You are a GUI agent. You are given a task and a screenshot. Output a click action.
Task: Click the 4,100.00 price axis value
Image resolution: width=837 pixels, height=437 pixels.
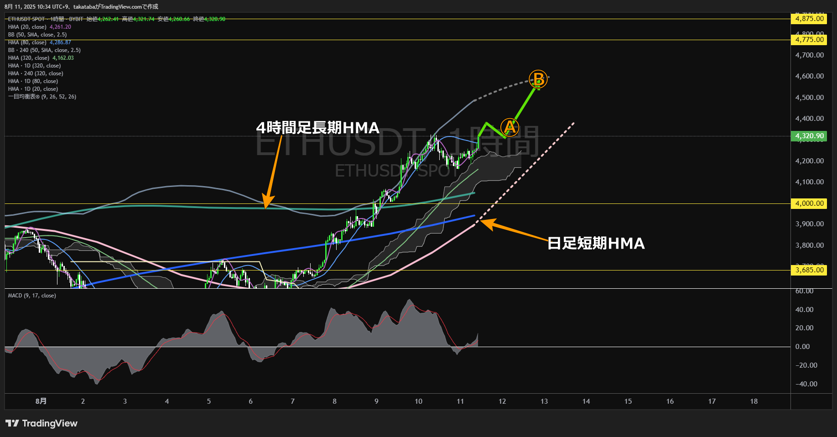(810, 182)
